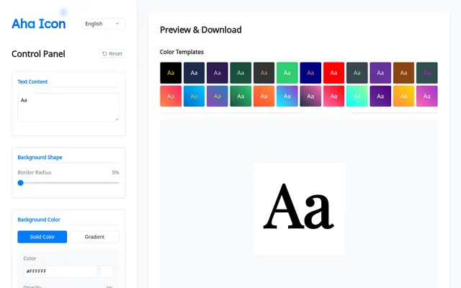
Task: Select the magenta-pink gradient template
Action: (427, 96)
